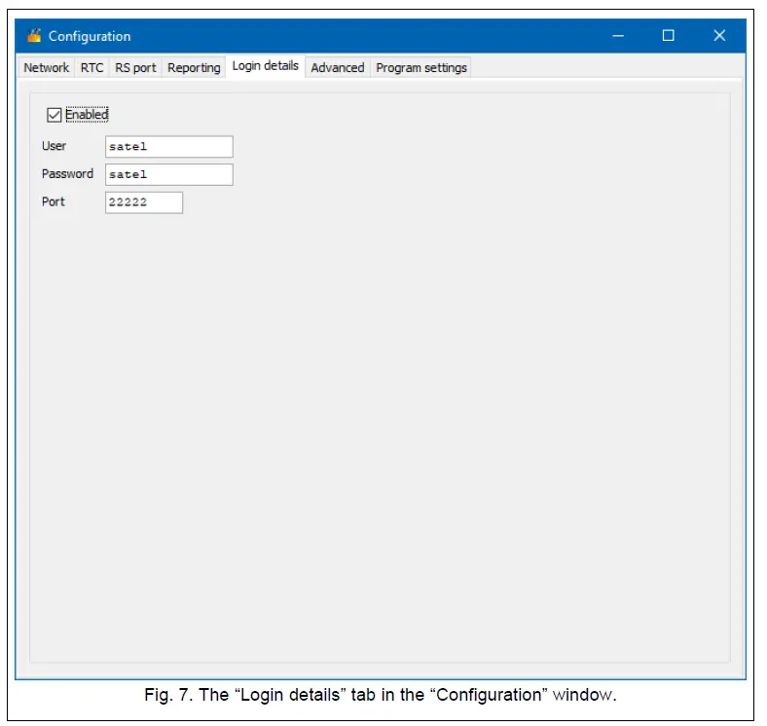767x726 pixels.
Task: Click the Port field showing 22222
Action: (144, 202)
